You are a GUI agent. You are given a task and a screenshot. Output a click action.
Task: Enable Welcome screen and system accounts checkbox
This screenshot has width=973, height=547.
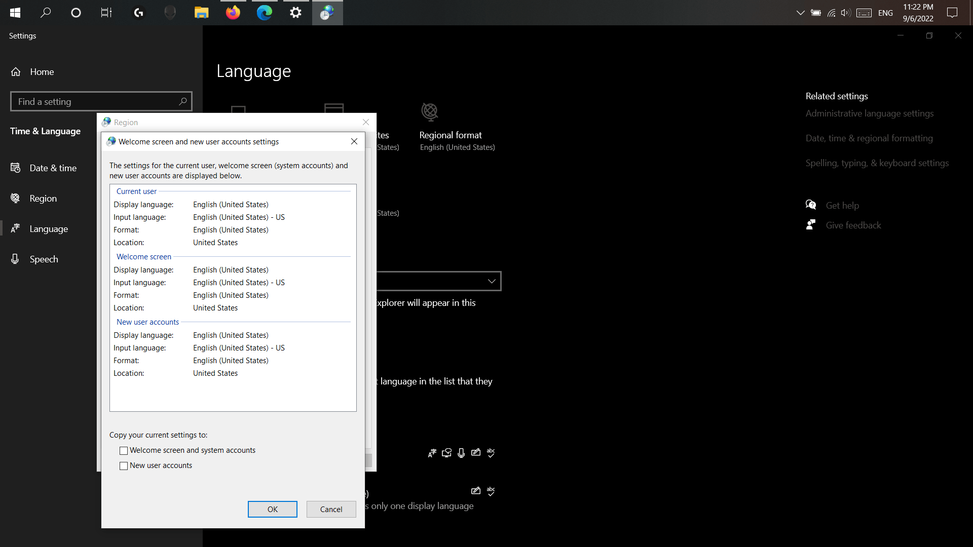pyautogui.click(x=124, y=451)
